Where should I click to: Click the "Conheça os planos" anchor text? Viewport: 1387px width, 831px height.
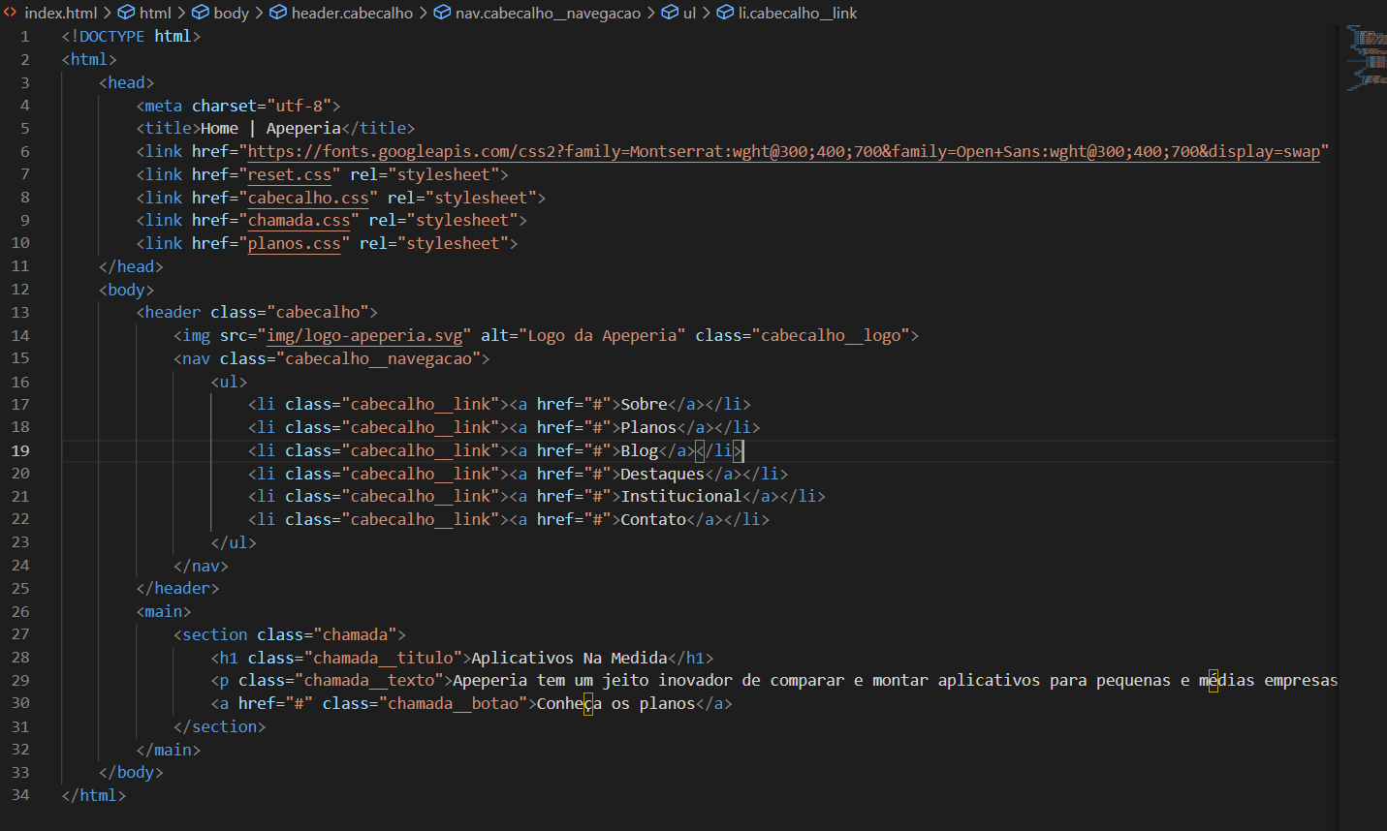(x=615, y=703)
